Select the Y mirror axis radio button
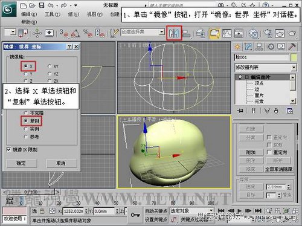 (26, 74)
